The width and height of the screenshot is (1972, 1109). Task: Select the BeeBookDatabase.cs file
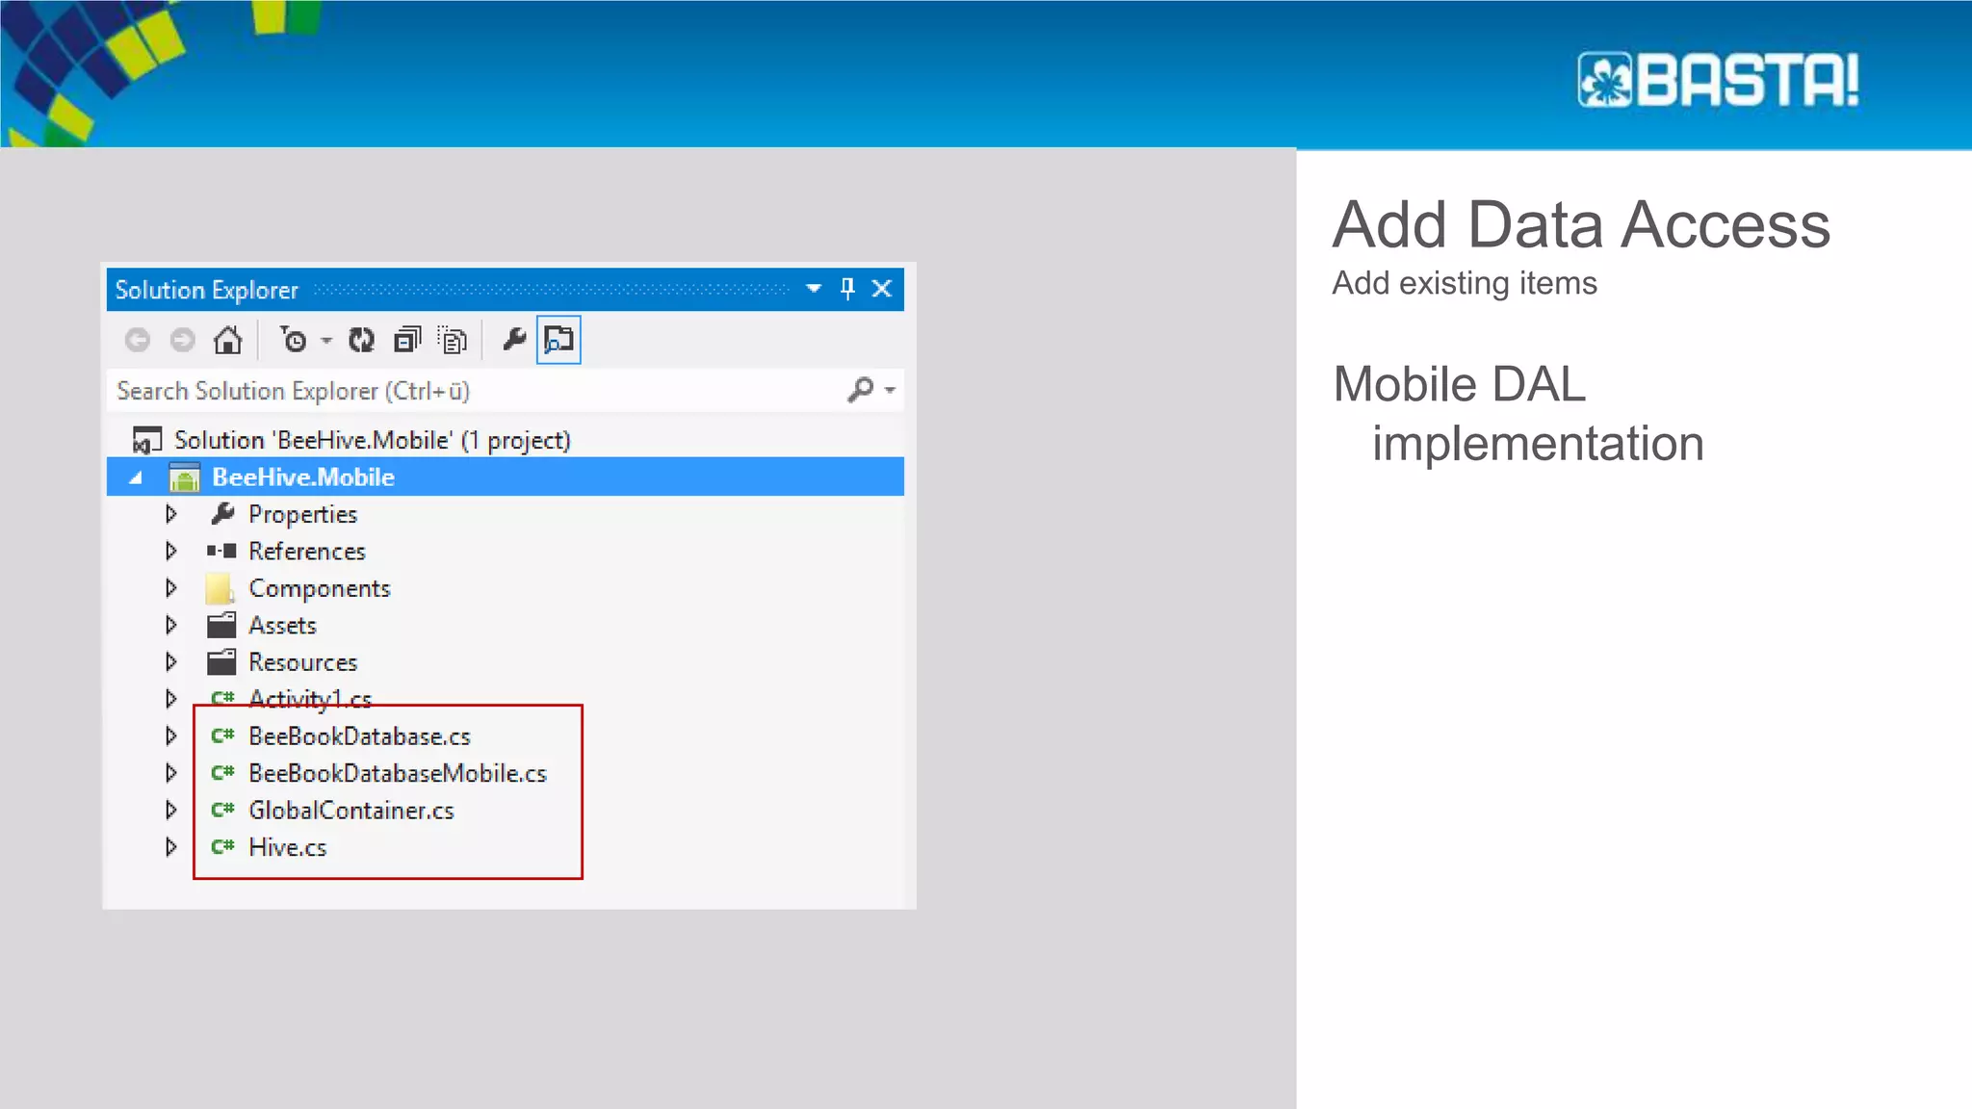(x=359, y=736)
